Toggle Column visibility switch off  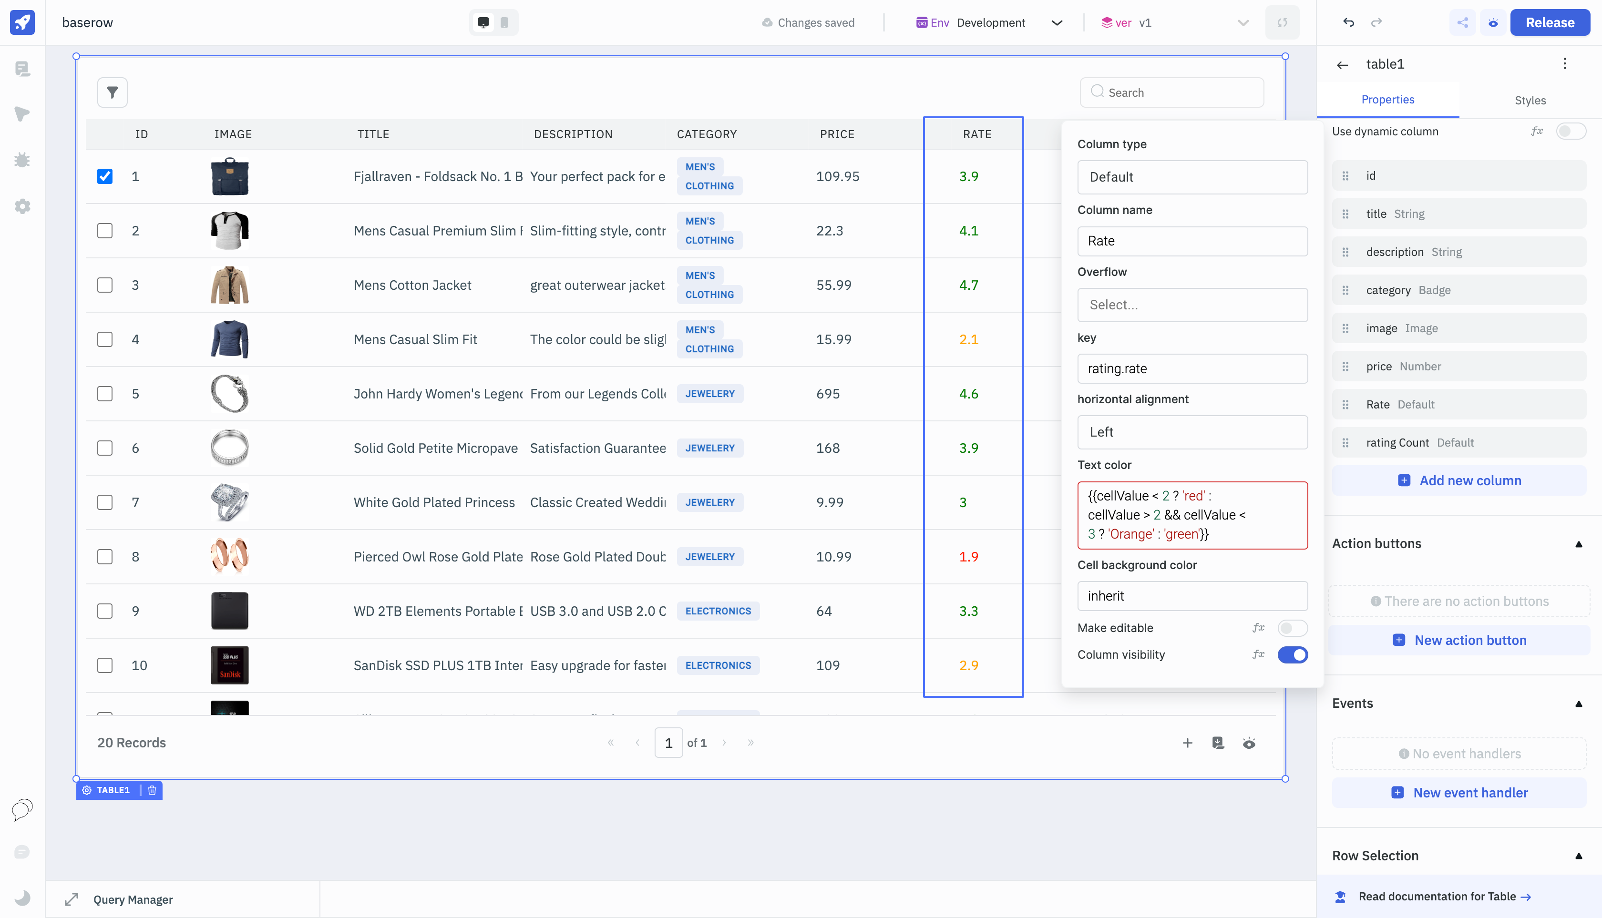(x=1292, y=654)
